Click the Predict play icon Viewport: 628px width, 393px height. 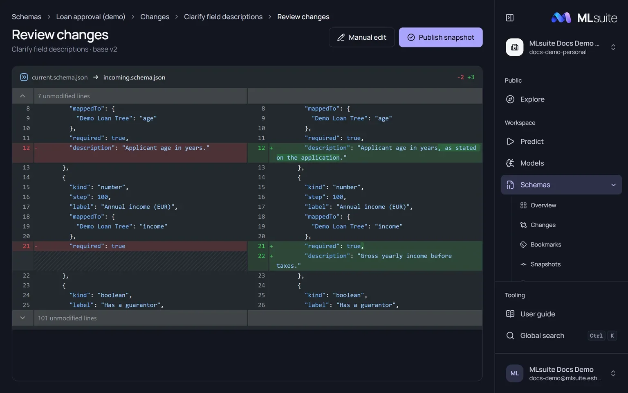point(510,141)
